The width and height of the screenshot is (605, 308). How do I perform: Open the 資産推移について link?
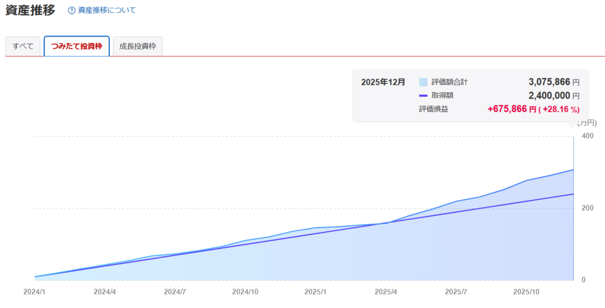pos(106,11)
